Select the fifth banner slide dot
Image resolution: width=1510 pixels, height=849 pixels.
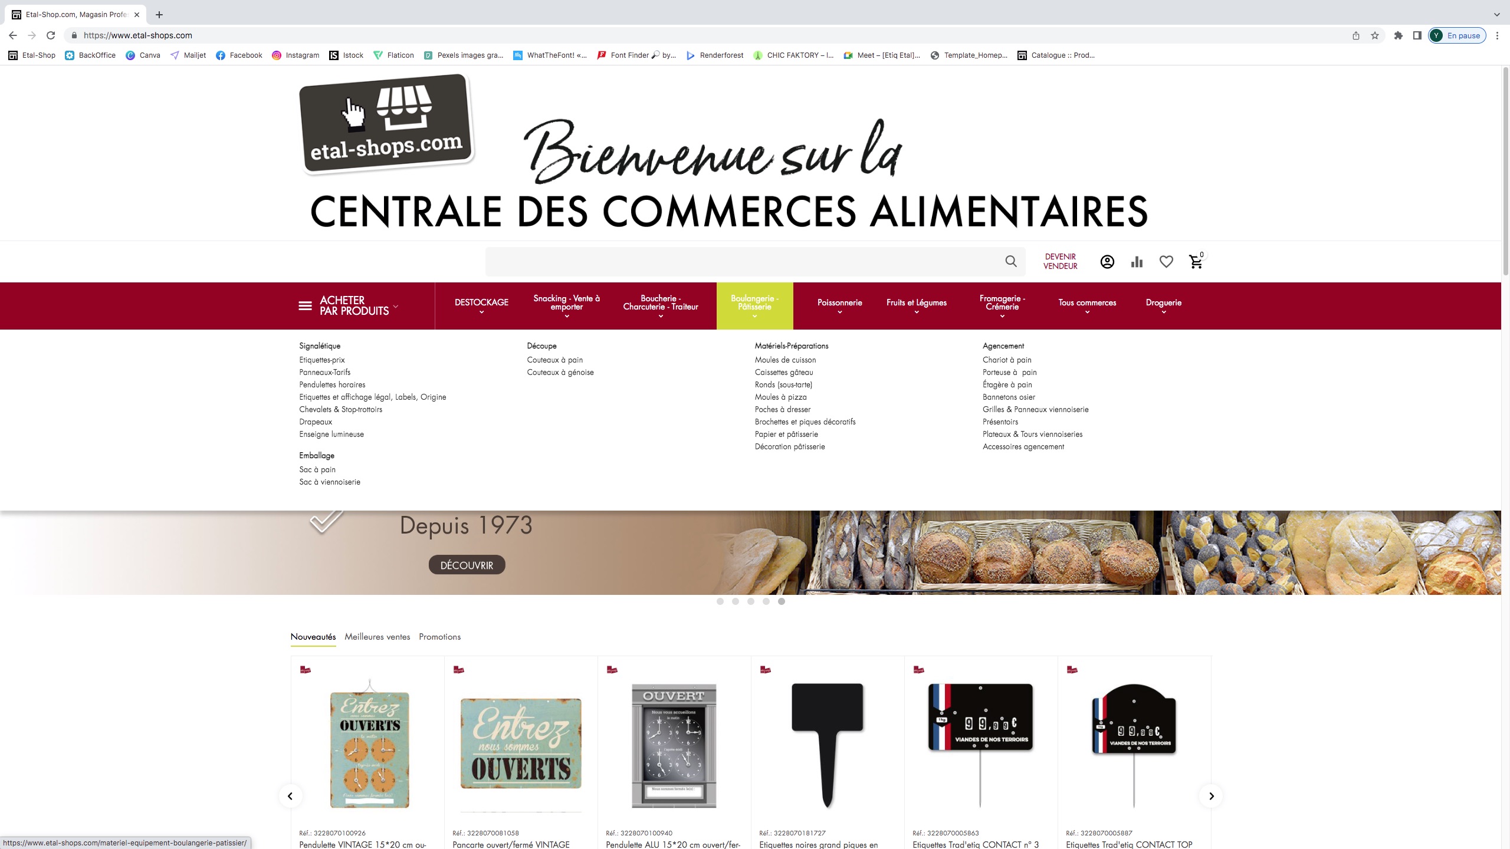tap(781, 601)
